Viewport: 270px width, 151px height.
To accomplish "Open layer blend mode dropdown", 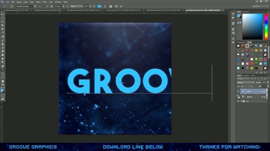I will [x=246, y=83].
